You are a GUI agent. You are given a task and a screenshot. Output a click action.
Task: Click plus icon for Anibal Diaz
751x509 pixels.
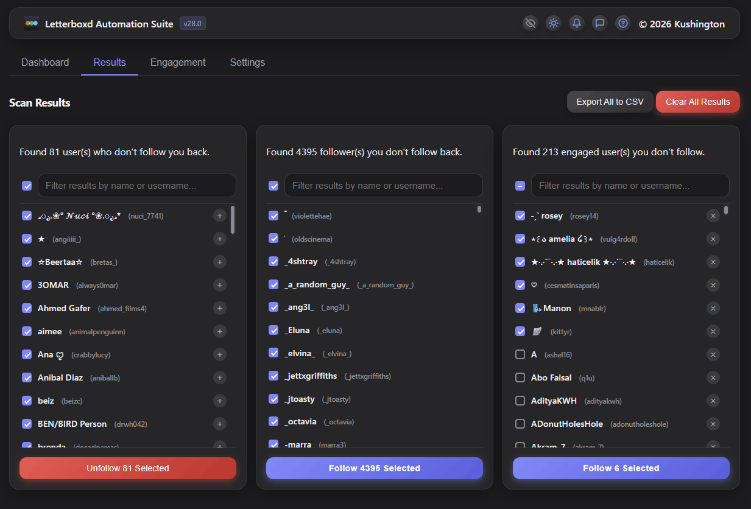click(x=220, y=377)
